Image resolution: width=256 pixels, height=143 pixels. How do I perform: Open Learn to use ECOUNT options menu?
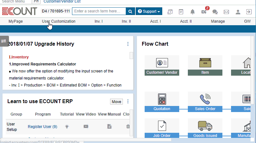[x=128, y=102]
